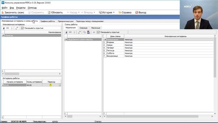
Task: Open dropdown in the Переход cell
Action: (x=60, y=85)
